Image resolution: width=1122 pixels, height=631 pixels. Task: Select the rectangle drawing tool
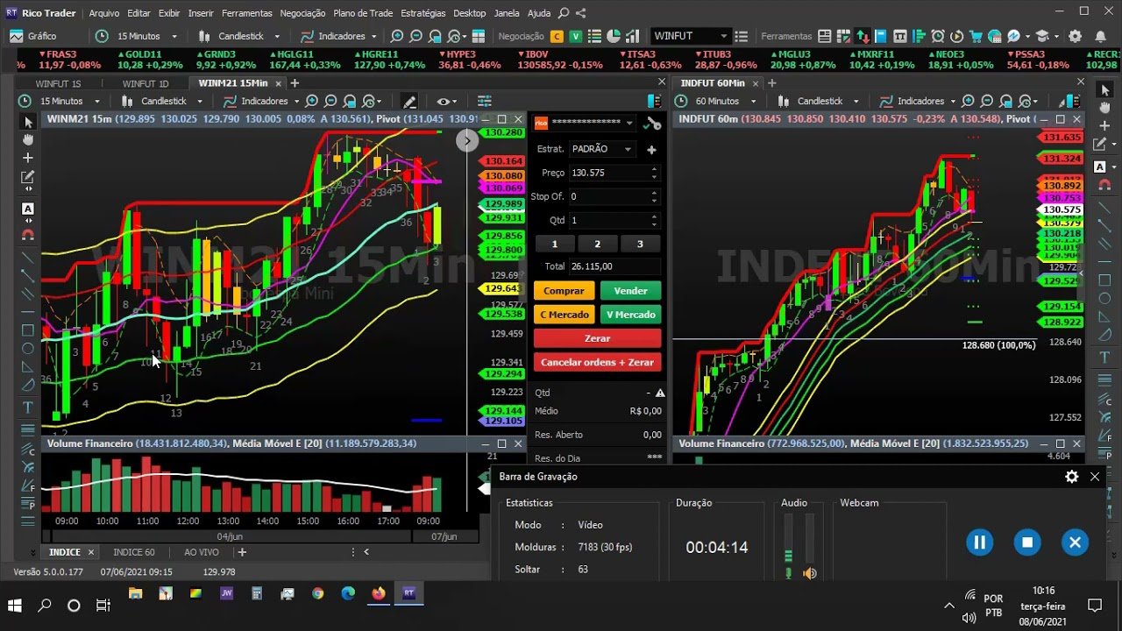pyautogui.click(x=28, y=330)
